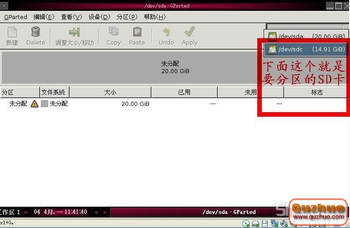This screenshot has width=350, height=228.
Task: Click the left arrow before the window list
Action: [x=96, y=212]
